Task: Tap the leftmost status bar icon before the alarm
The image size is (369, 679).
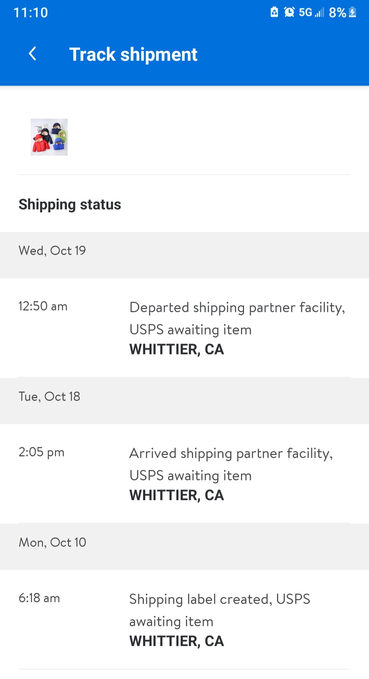Action: coord(274,12)
